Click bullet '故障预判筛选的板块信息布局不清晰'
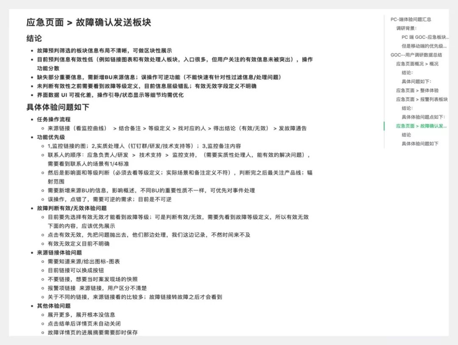Viewport: 458px width, 345px height. point(104,50)
